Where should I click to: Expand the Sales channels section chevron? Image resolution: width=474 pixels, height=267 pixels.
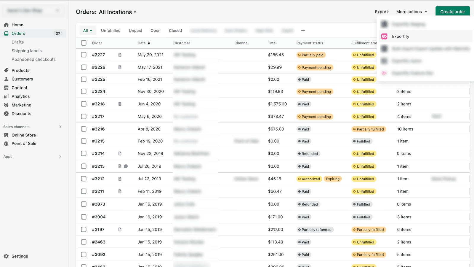[x=60, y=127]
